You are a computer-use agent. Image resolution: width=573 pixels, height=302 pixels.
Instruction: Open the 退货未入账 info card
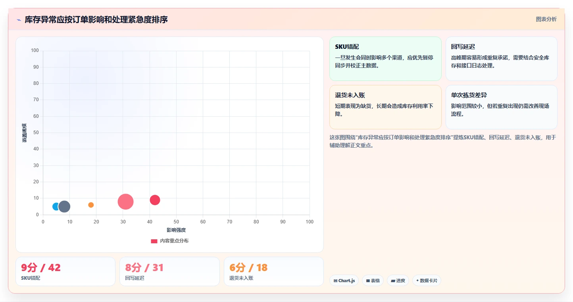(385, 107)
